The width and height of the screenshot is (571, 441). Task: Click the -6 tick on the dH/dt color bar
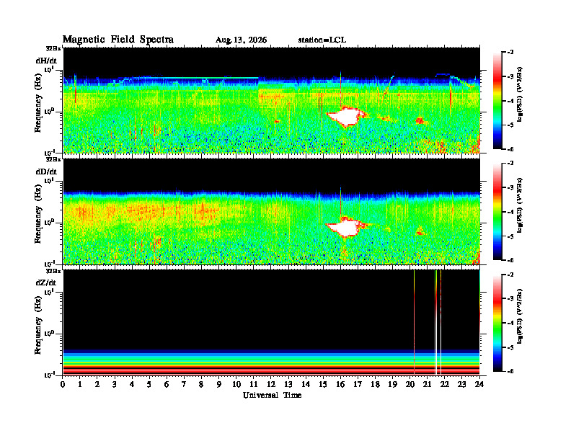[x=510, y=149]
